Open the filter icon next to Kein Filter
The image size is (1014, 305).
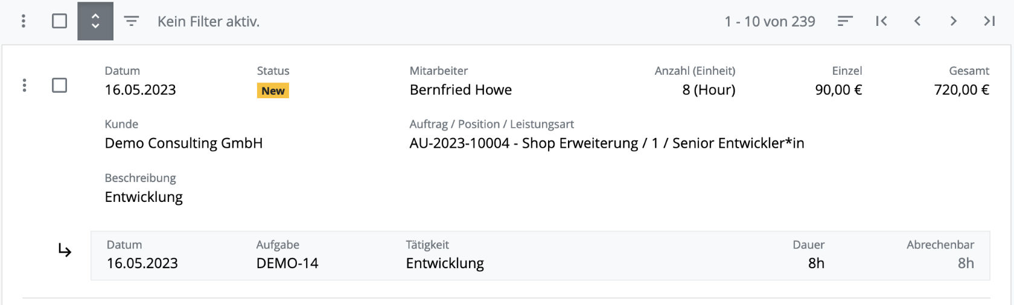[x=131, y=21]
